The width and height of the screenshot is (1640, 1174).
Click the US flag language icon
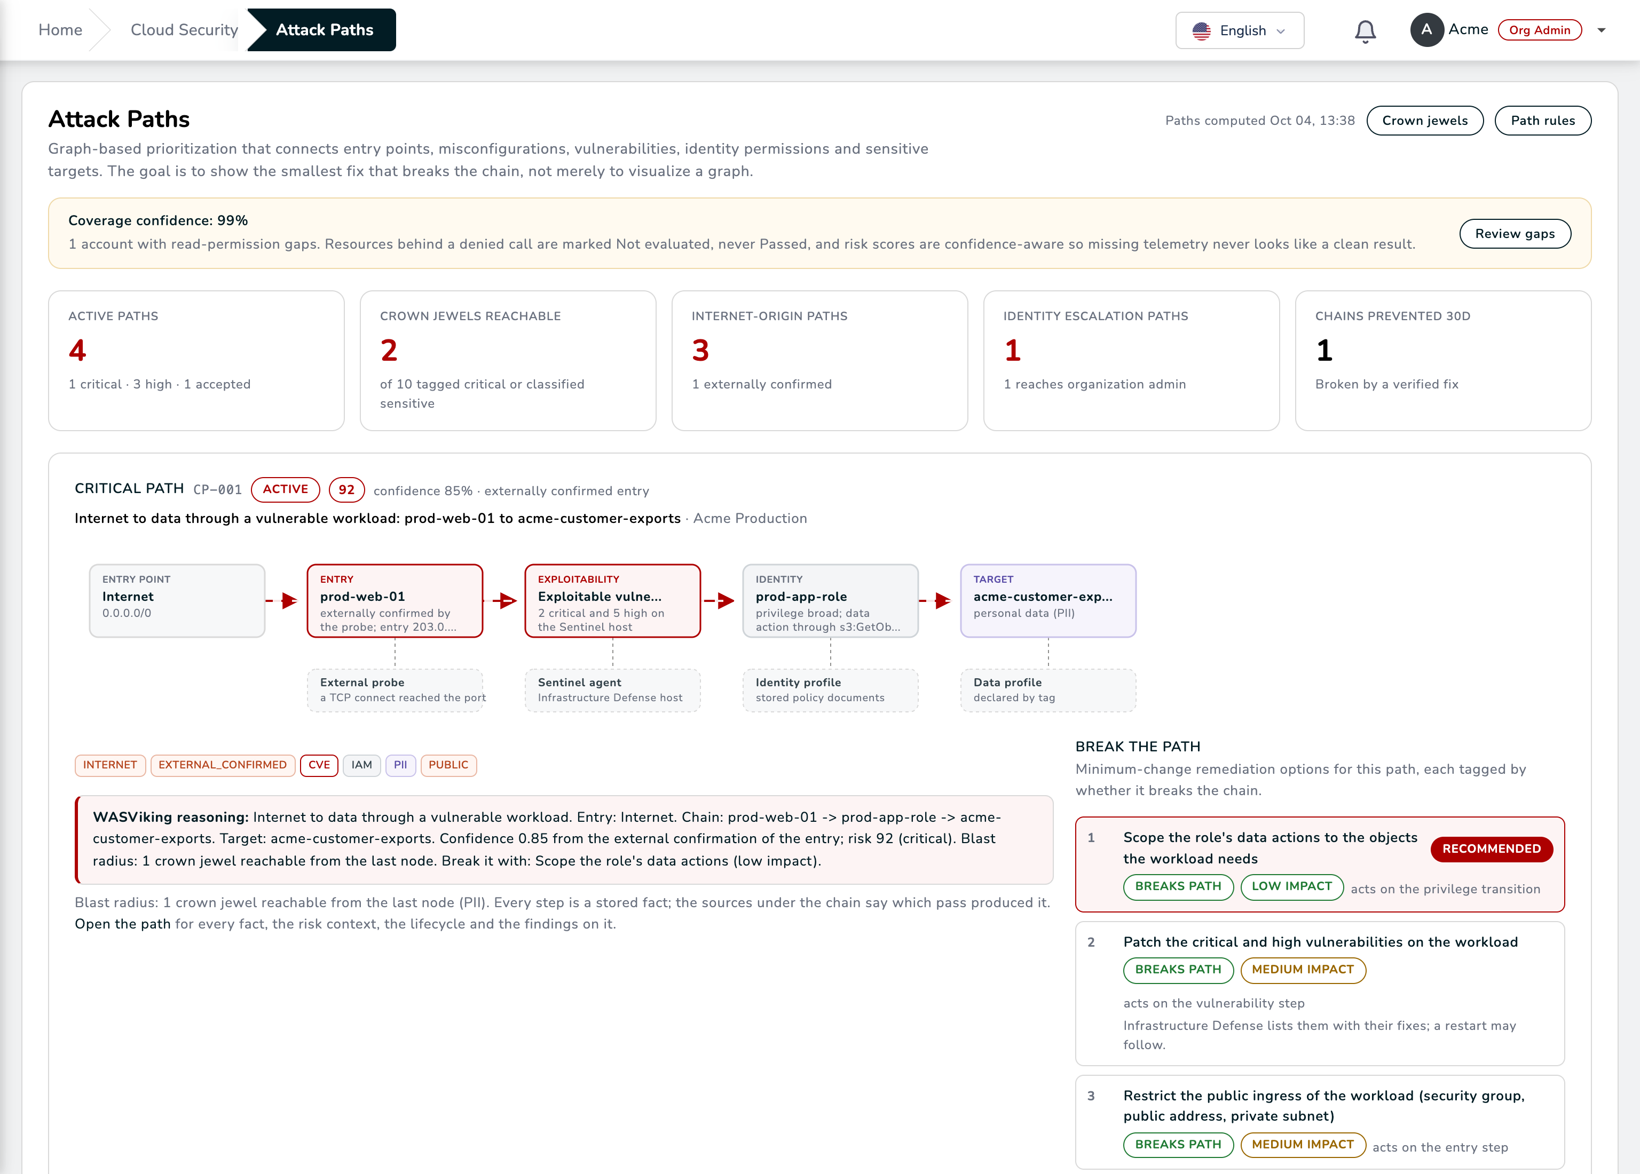(1201, 31)
